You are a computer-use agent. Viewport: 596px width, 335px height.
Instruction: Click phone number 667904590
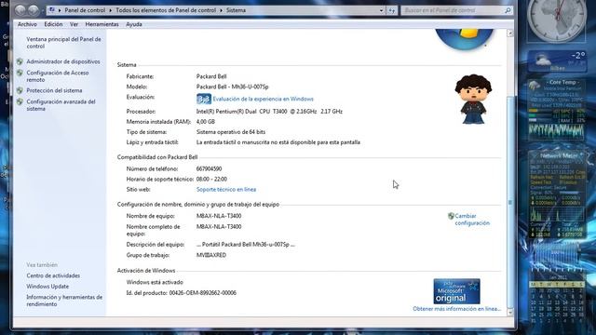coord(209,169)
